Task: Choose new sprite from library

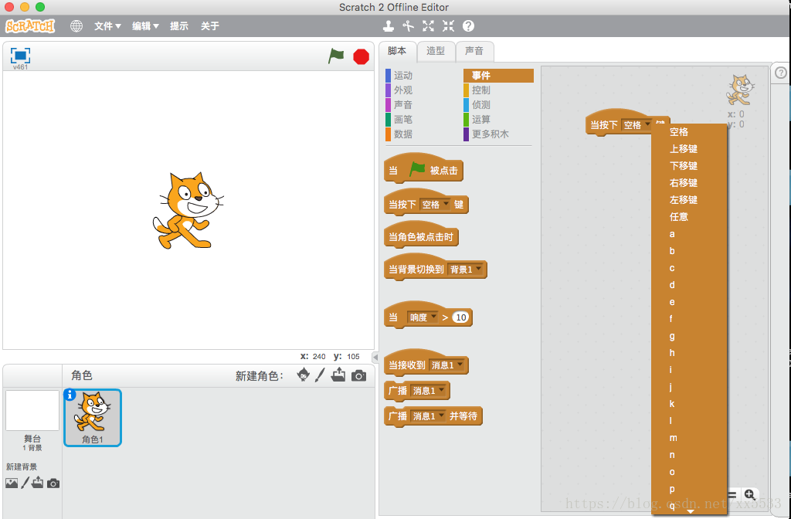Action: click(303, 375)
